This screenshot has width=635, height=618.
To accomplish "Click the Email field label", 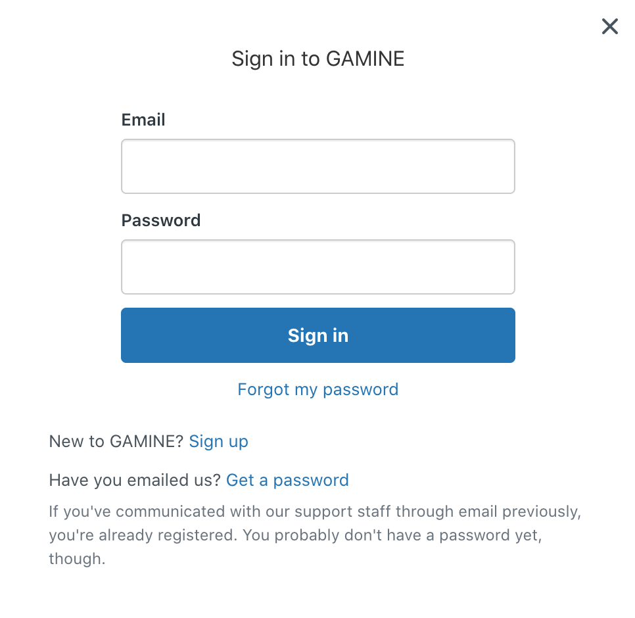I will pos(143,120).
